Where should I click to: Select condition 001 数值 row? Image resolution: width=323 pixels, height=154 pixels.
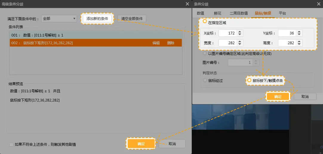pyautogui.click(x=96, y=35)
